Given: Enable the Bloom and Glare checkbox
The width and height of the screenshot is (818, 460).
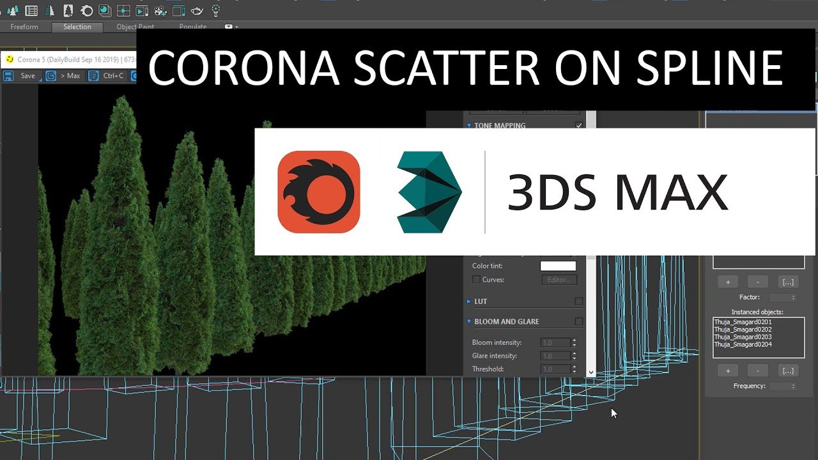Looking at the screenshot, I should pos(579,321).
